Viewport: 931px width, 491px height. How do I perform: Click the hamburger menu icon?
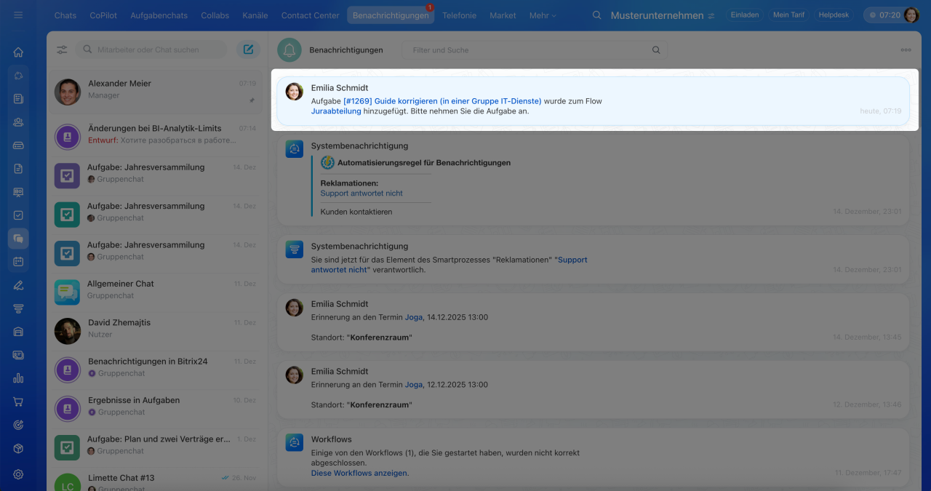[18, 15]
